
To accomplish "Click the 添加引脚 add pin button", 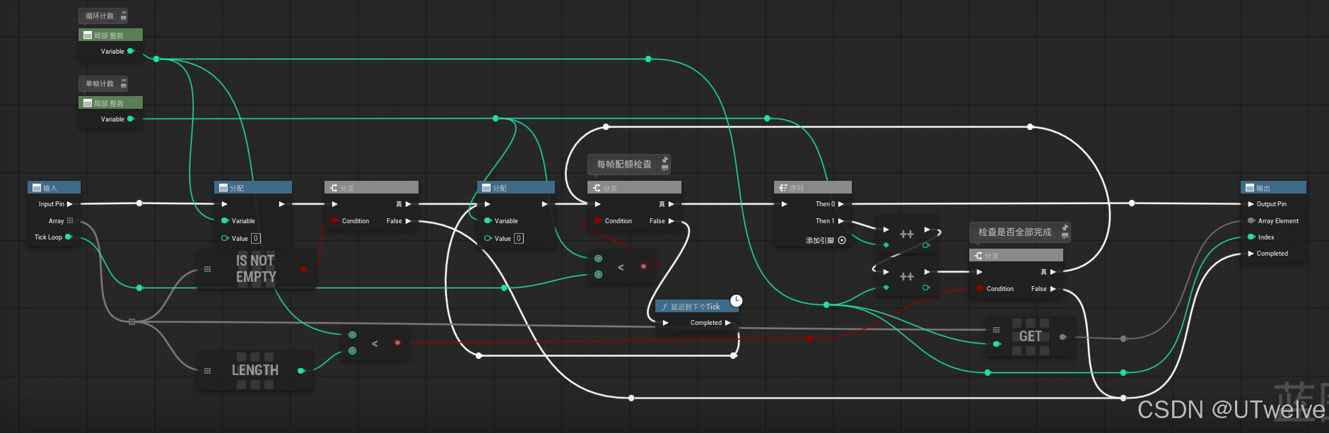I will (x=842, y=240).
